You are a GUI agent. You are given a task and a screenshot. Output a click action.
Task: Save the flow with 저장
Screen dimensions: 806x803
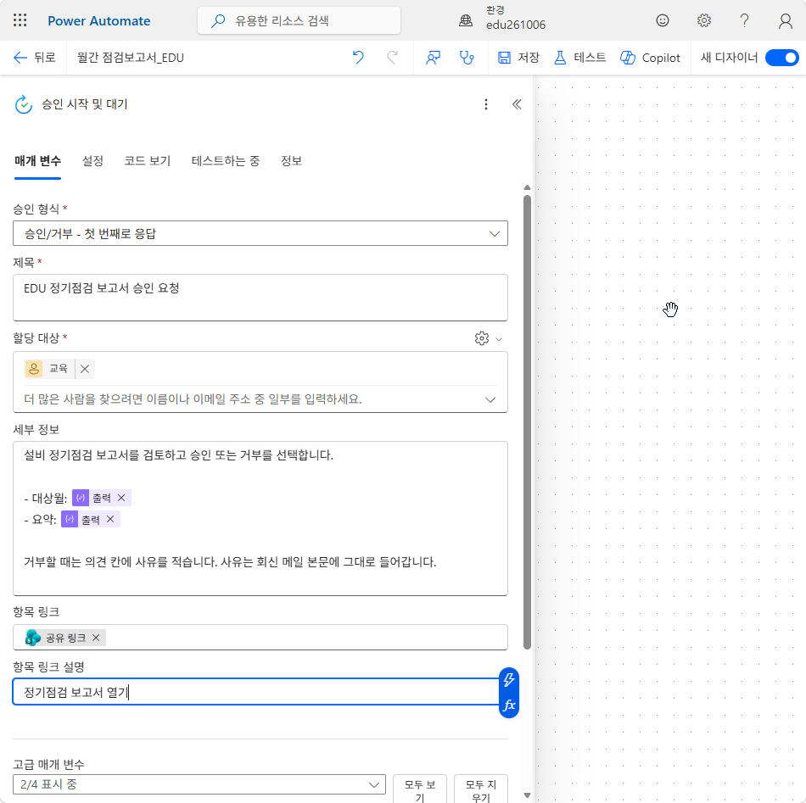pyautogui.click(x=518, y=58)
